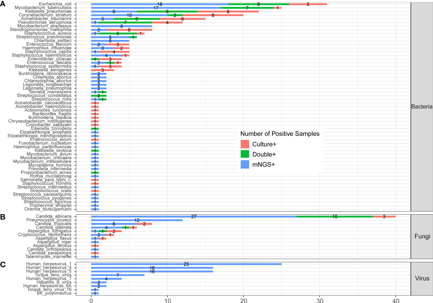
Task: Click the green Candida_albicans segment labeled 10
Action: click(x=335, y=216)
